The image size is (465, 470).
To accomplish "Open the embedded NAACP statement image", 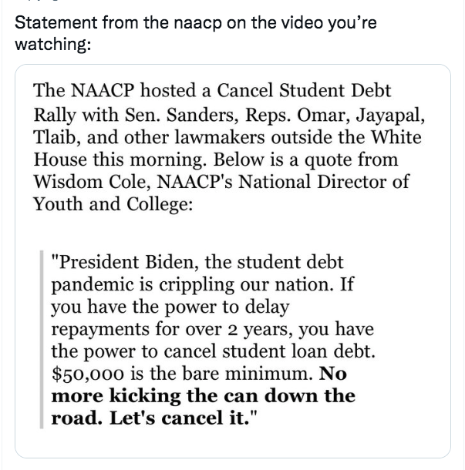I will pyautogui.click(x=233, y=260).
